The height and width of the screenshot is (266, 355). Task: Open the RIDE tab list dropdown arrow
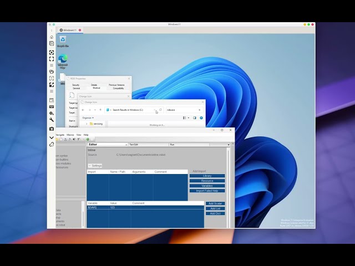(x=229, y=145)
